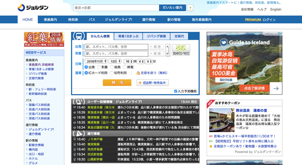The image size is (302, 165).
Task: Click the star icon beside 全施設クーポンあり
Action: click(211, 146)
